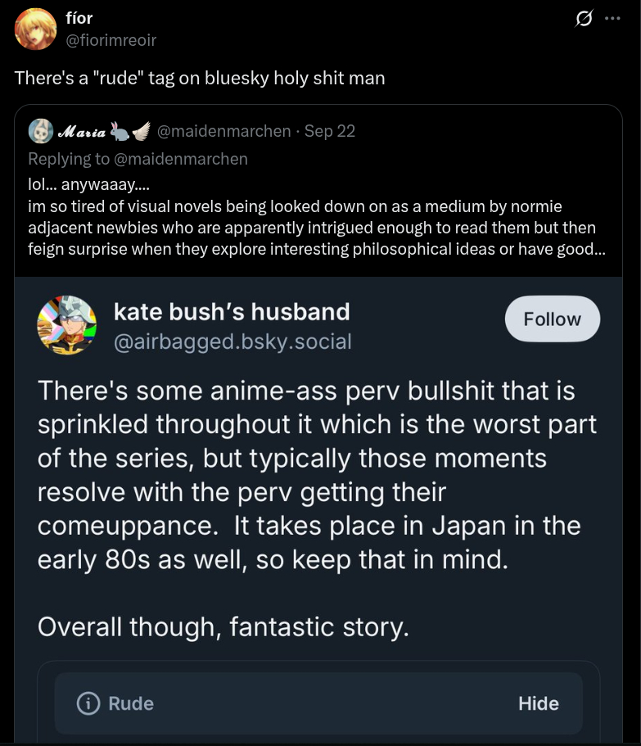The image size is (641, 746).
Task: Click the main tweet text about the rude tag
Action: click(200, 79)
